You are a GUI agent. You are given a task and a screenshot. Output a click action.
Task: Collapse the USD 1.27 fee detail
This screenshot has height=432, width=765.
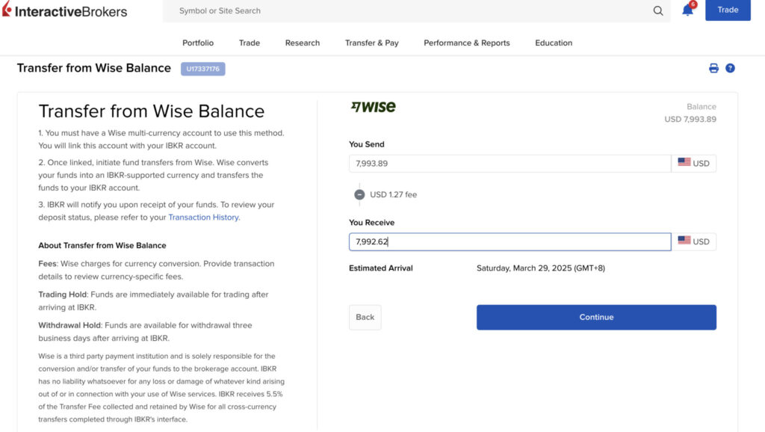tap(359, 194)
